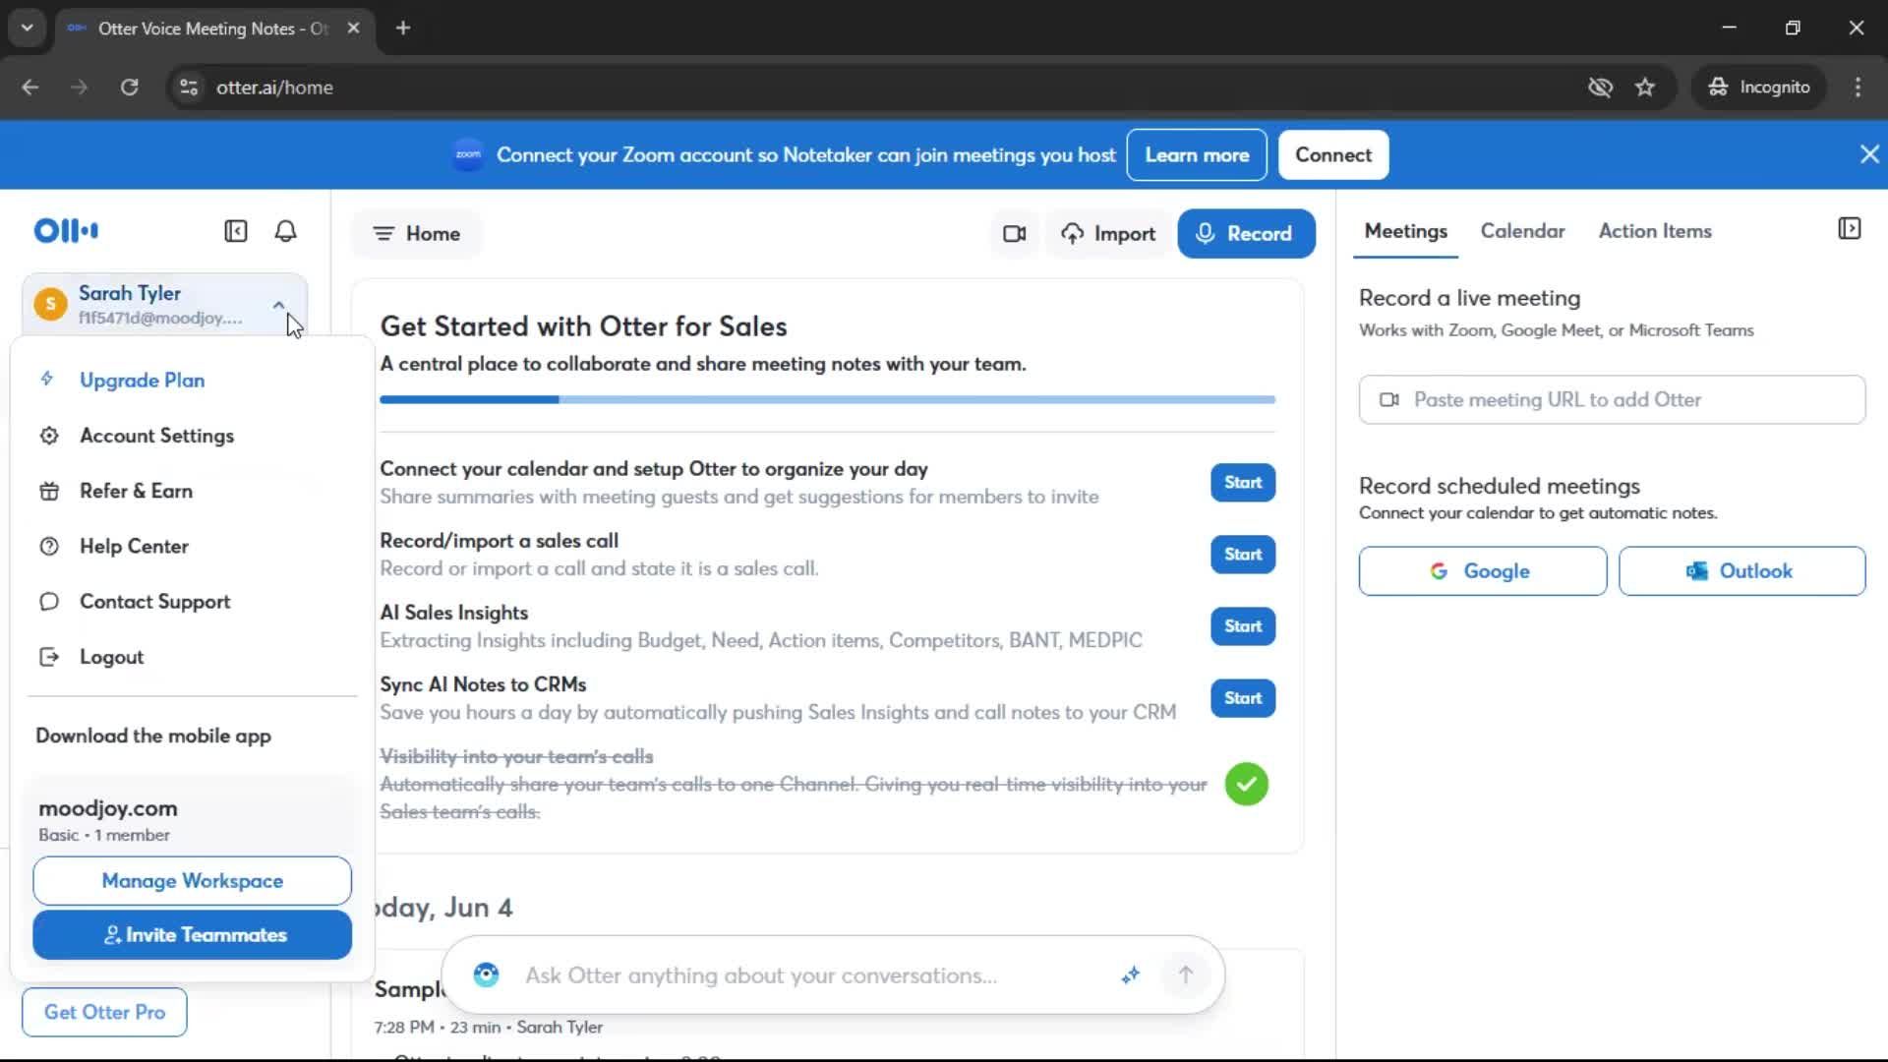Screen dimensions: 1888x1062
Task: Click the Get Started progress bar
Action: pos(827,400)
